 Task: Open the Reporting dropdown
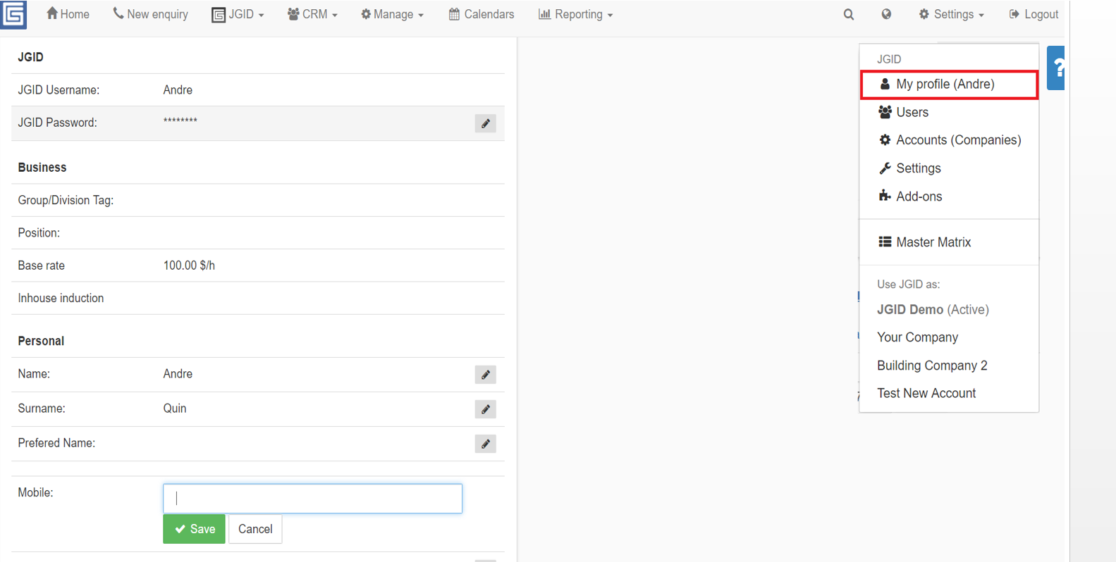575,14
